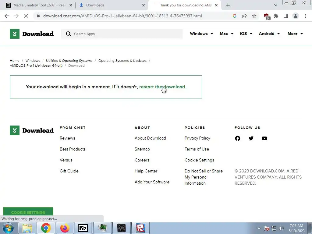
Task: Share this page via share icon
Action: 244,16
